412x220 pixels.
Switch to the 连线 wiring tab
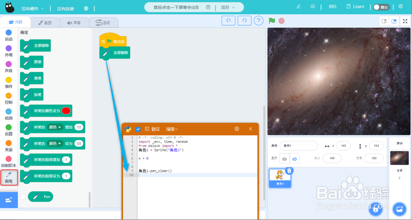pos(103,23)
